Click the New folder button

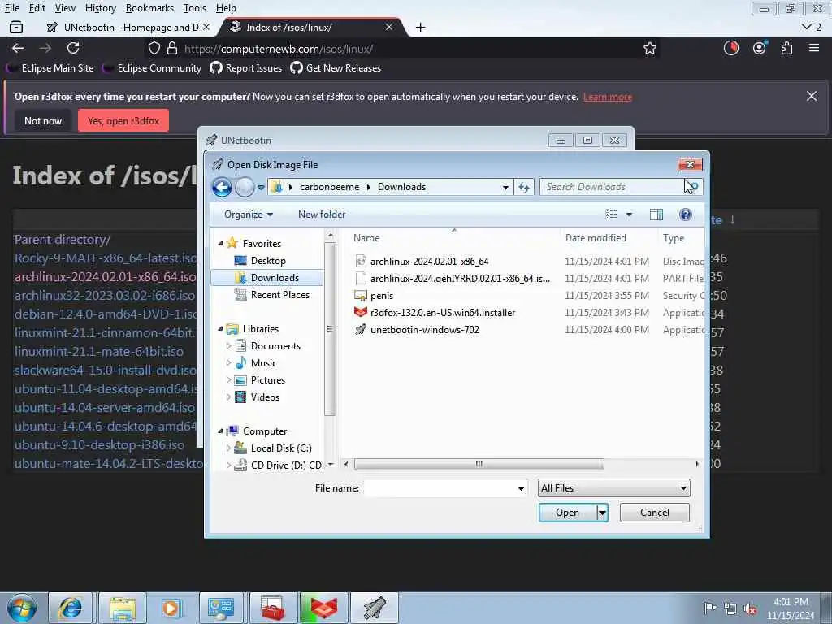tap(322, 214)
